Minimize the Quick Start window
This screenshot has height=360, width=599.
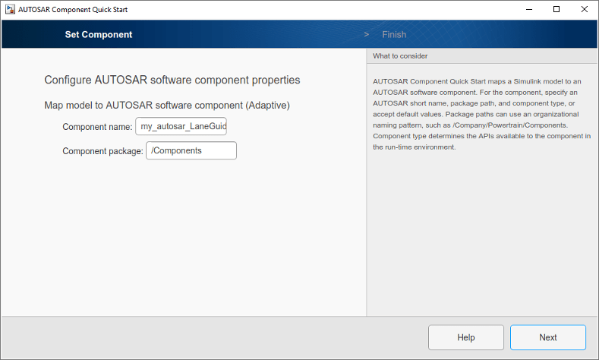529,9
